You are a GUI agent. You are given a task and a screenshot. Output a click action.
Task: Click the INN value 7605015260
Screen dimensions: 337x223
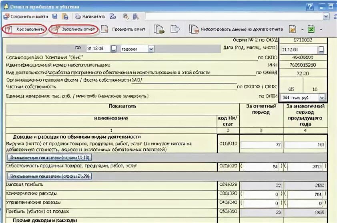coord(303,65)
